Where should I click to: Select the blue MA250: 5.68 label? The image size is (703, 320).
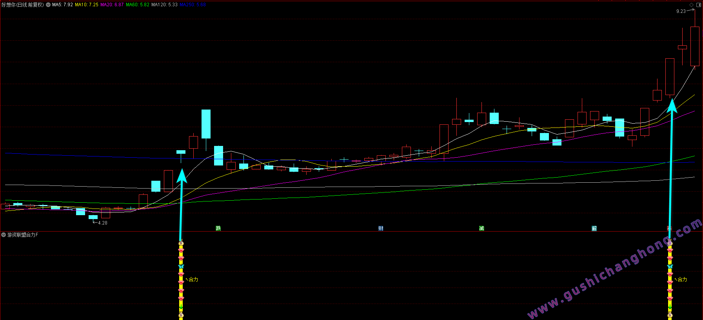pyautogui.click(x=193, y=5)
